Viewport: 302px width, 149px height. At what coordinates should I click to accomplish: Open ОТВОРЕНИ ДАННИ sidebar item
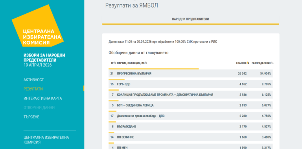(x=39, y=107)
